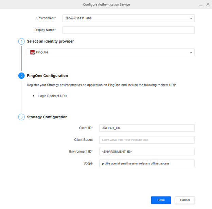Focus the Client ID input field
The height and width of the screenshot is (209, 212).
(147, 128)
